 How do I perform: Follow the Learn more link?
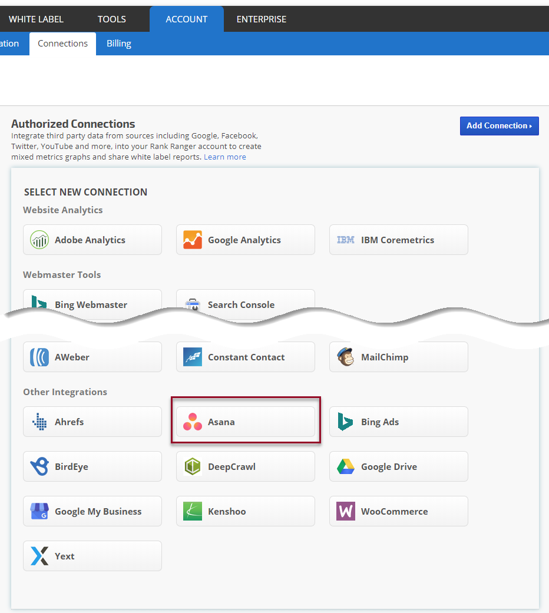[x=225, y=157]
